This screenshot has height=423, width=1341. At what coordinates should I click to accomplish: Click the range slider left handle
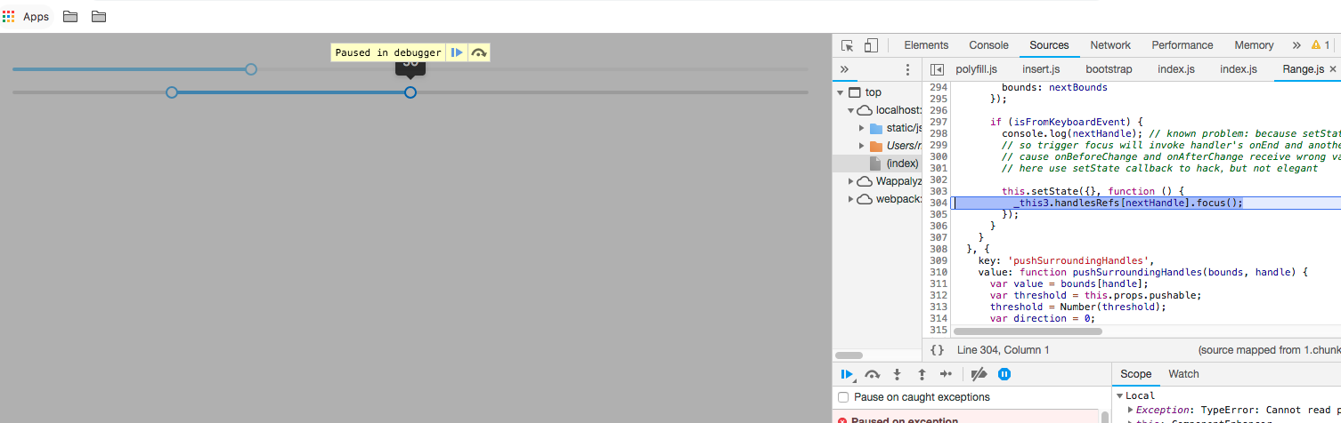[x=172, y=92]
